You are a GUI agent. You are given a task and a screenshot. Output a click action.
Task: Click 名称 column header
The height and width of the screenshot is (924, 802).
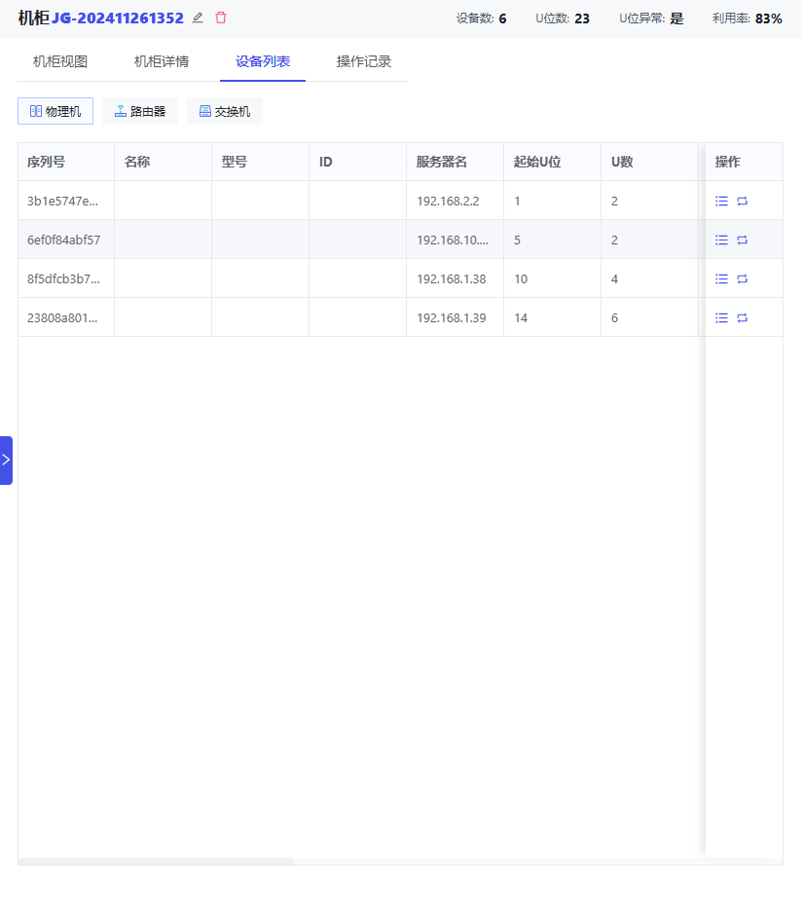pyautogui.click(x=164, y=162)
